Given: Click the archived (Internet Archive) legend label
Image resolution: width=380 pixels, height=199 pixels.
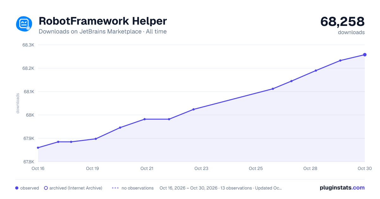Looking at the screenshot, I should pyautogui.click(x=76, y=188).
